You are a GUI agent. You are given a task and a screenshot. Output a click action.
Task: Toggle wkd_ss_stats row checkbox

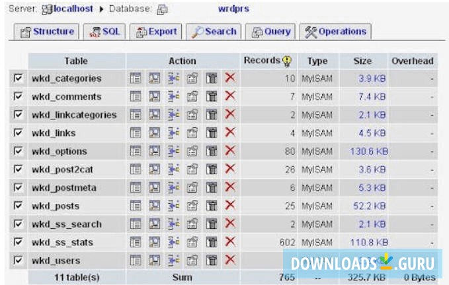(x=18, y=242)
